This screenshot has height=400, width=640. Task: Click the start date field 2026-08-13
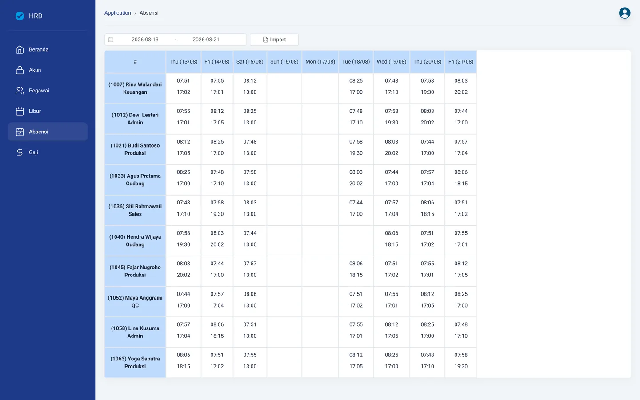pyautogui.click(x=145, y=40)
